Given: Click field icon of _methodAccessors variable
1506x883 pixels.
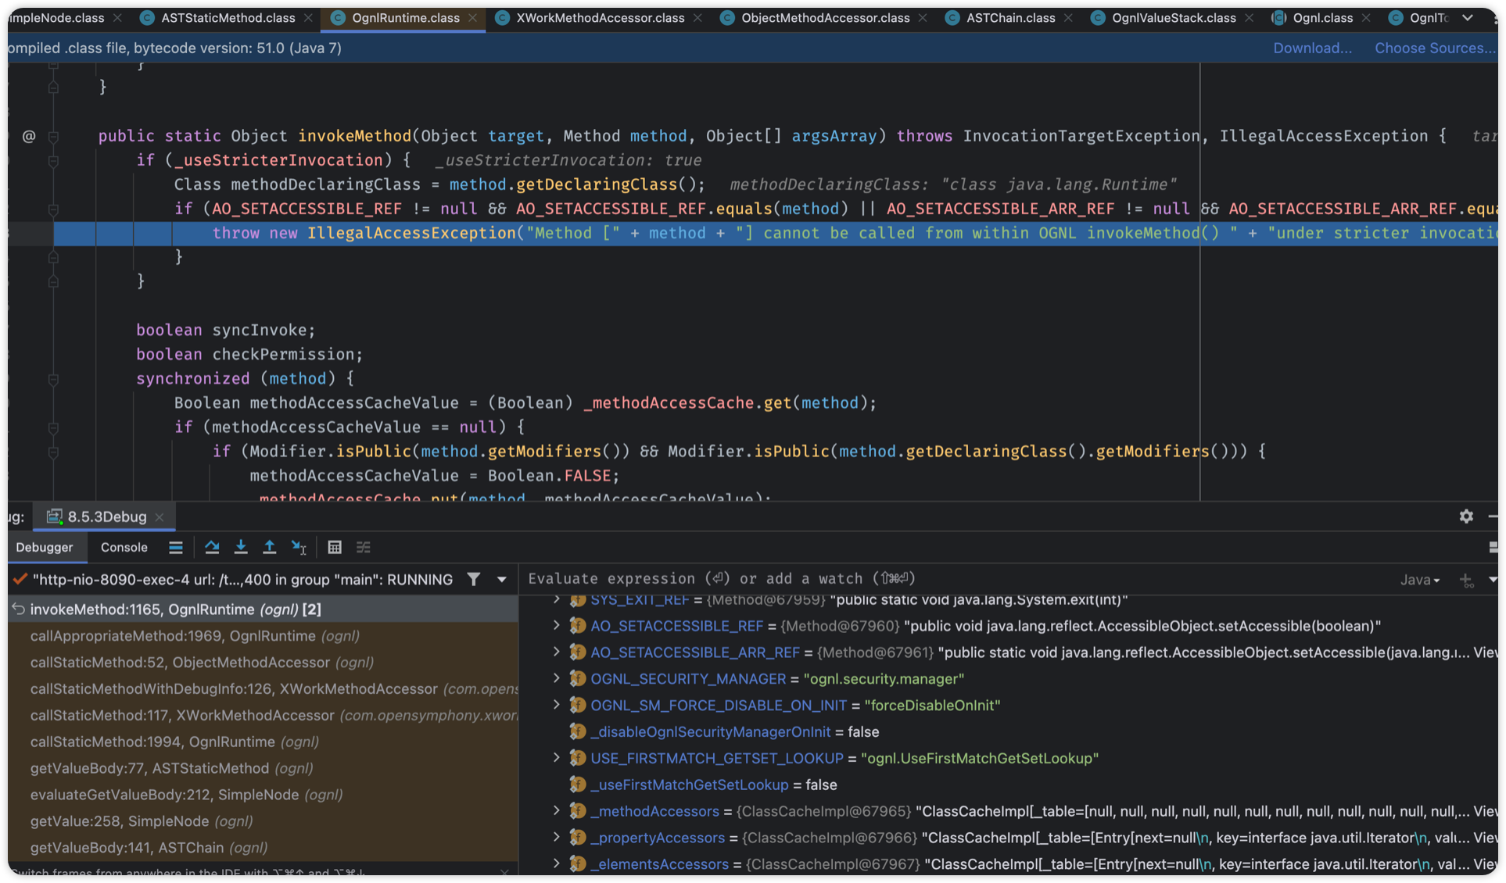Looking at the screenshot, I should 578,812.
